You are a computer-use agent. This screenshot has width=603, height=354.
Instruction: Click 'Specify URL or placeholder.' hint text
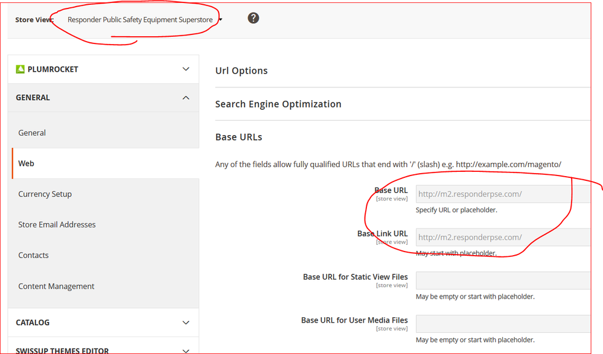[x=456, y=210]
